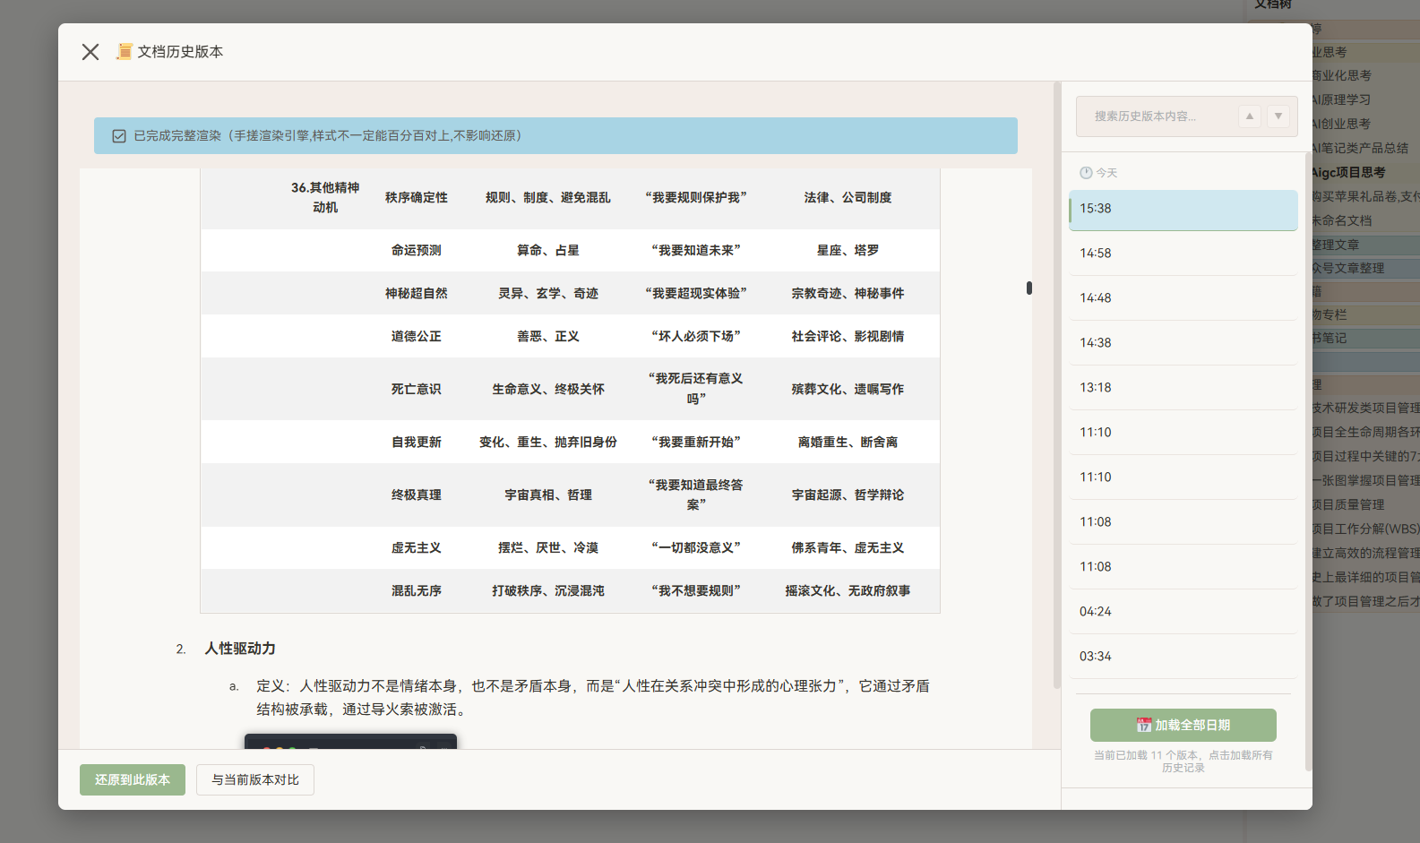Open the 04:24 version snapshot
The height and width of the screenshot is (843, 1420).
[1183, 612]
